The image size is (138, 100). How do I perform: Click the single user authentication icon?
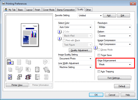[x=19, y=77]
